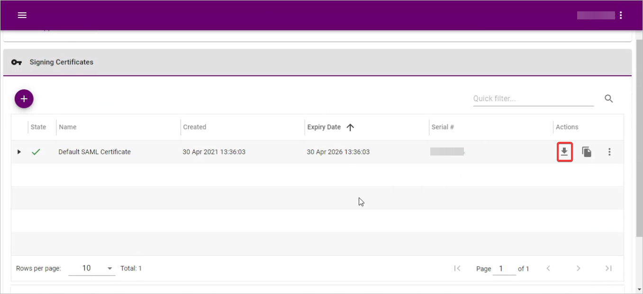
Task: Click the Quick filter input field
Action: [x=533, y=99]
